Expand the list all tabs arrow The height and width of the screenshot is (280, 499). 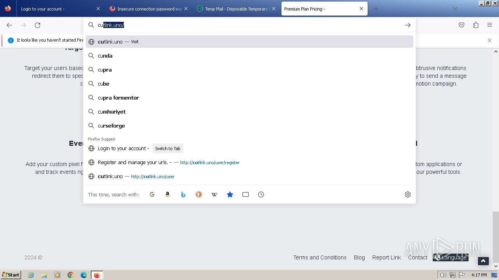(x=455, y=9)
